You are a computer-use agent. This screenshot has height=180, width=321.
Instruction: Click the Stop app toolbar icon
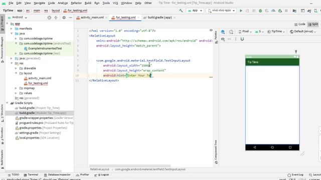coord(286,10)
